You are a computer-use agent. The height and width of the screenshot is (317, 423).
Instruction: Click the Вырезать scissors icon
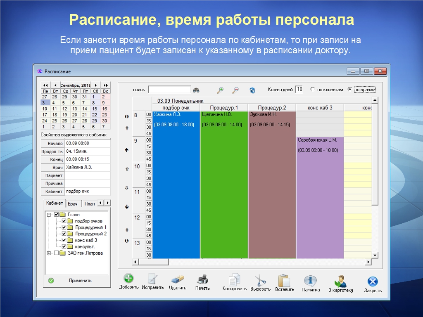coord(260,280)
